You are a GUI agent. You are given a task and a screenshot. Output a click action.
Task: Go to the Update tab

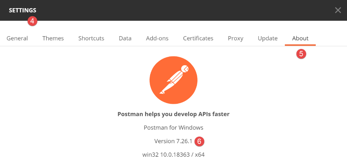coord(267,38)
